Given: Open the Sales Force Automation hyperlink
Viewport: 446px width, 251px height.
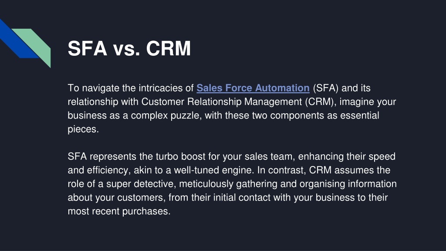Looking at the screenshot, I should click(253, 88).
